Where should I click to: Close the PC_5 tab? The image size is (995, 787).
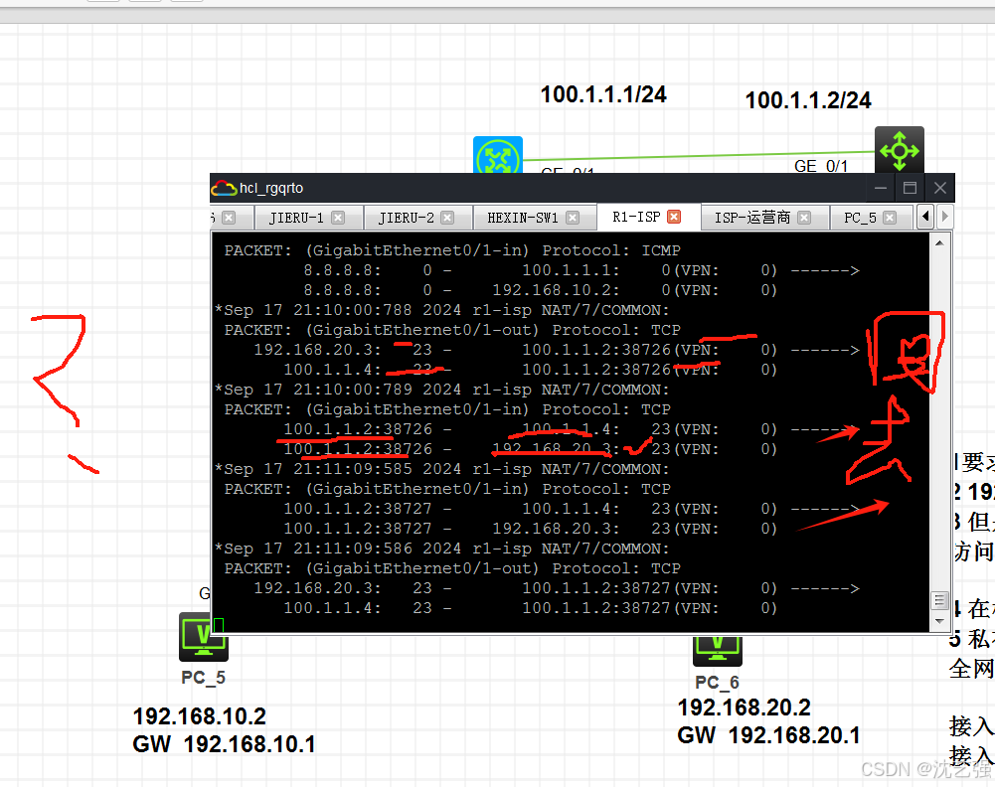(x=890, y=218)
